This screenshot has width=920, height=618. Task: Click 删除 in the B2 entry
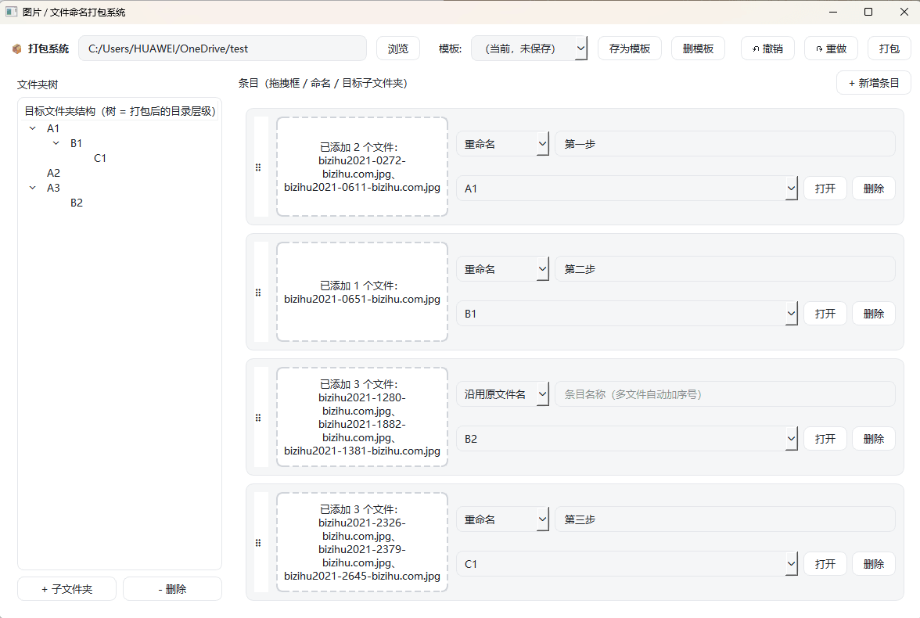click(874, 438)
